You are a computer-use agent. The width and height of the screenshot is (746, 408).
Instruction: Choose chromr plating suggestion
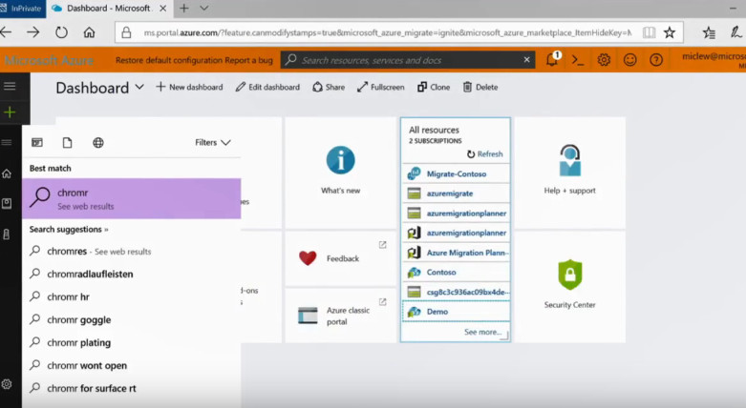coord(131,342)
